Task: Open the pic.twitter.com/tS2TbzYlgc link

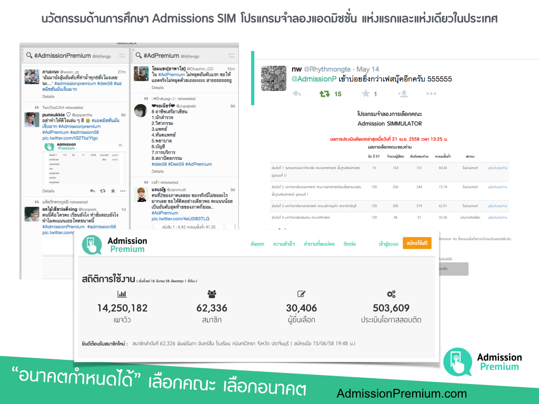Action: [70, 138]
